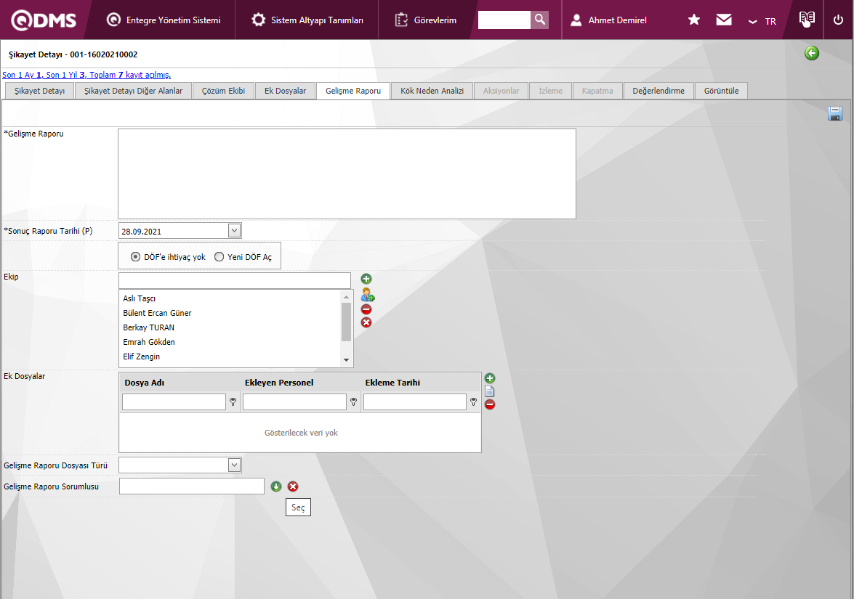This screenshot has width=854, height=599.
Task: Click Gelişme Raporu Sorumlusu input field
Action: [x=192, y=486]
